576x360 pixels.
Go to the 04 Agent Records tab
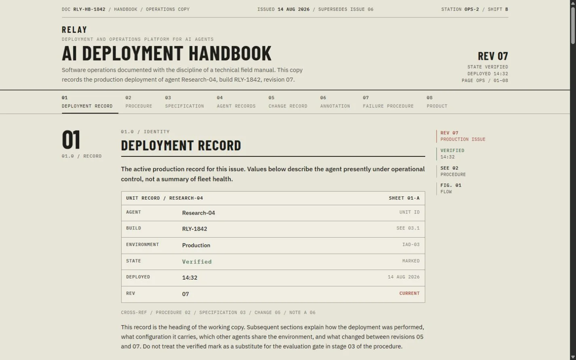coord(236,102)
